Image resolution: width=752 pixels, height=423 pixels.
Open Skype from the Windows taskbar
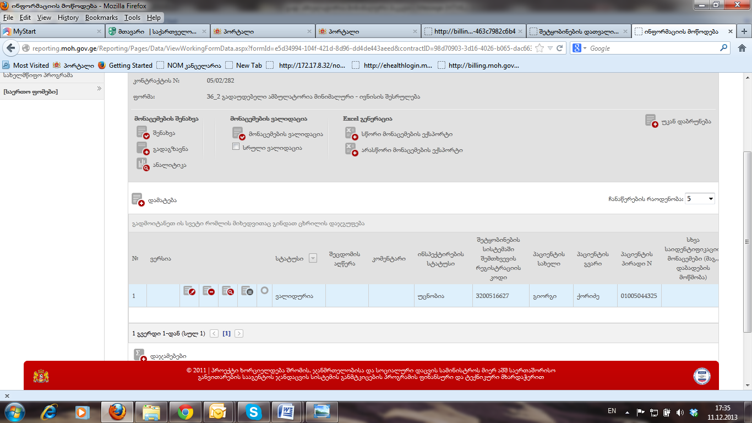254,411
